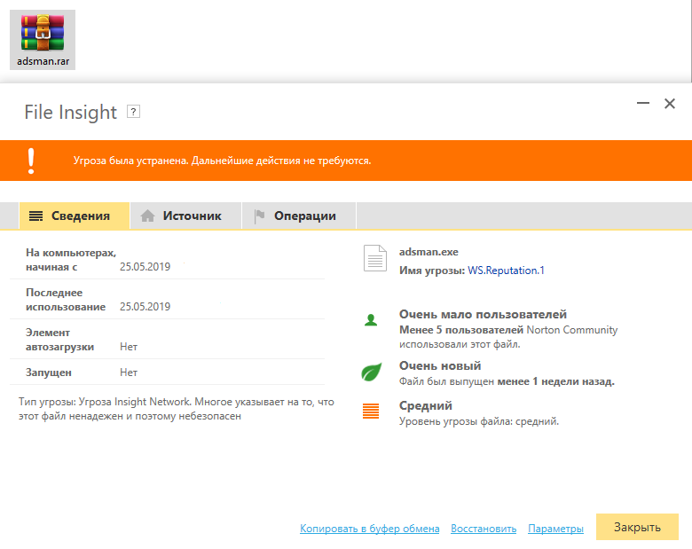Viewport: 692px width, 549px height.
Task: Click the adsman.exe file name text
Action: (x=429, y=252)
